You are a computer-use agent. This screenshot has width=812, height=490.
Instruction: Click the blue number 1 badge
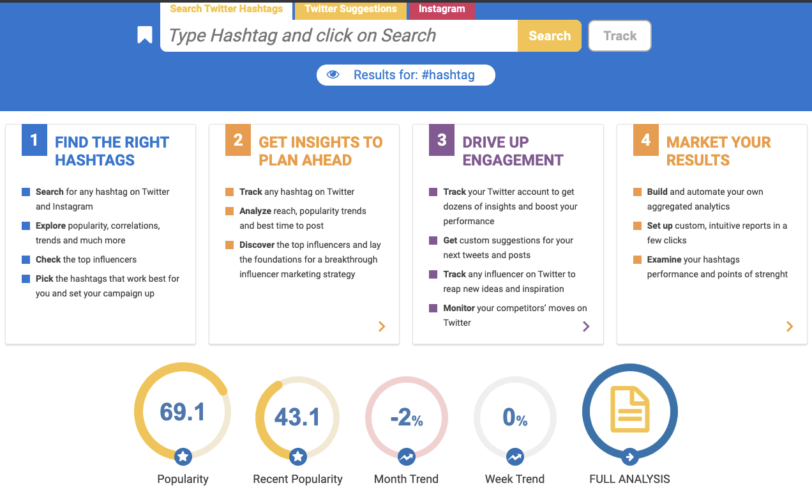point(34,140)
